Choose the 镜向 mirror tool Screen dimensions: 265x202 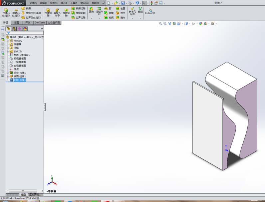(x=121, y=17)
